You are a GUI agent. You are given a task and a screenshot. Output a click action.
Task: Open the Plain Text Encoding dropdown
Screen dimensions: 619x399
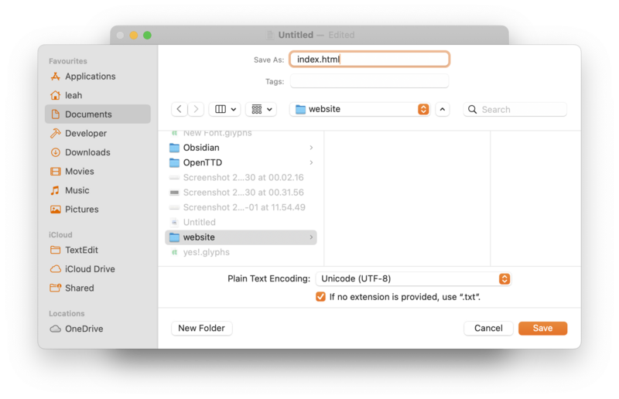414,278
